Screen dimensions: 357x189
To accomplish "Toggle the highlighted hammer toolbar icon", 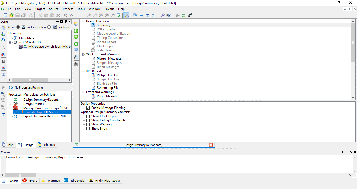I will point(126,15).
